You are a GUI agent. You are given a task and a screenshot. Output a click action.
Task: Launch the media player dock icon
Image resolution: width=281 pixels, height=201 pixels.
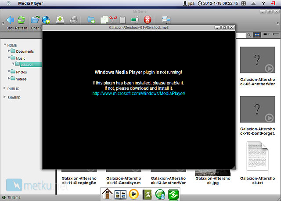point(133,194)
